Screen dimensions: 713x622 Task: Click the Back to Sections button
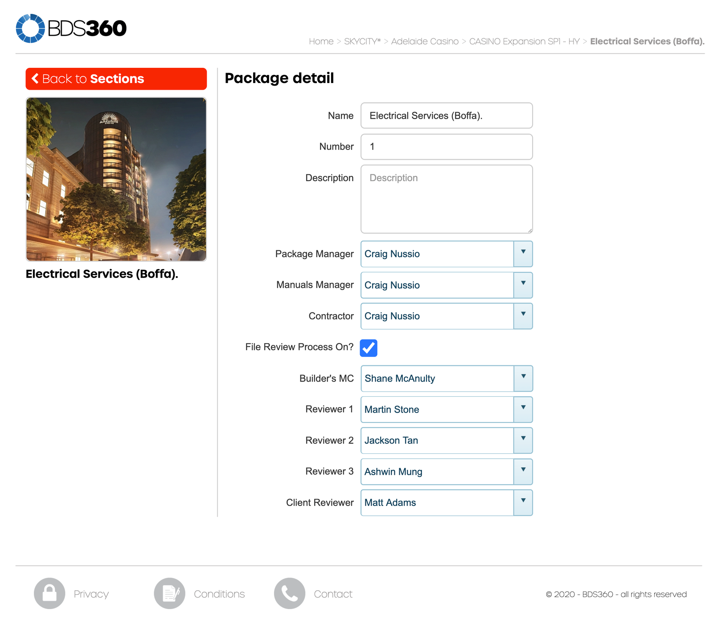tap(116, 79)
